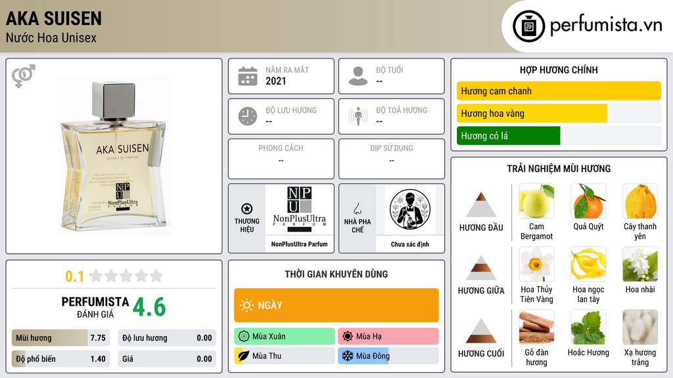This screenshot has width=673, height=378.
Task: Click the clock icon for Độ lưu hương
Action: [248, 116]
